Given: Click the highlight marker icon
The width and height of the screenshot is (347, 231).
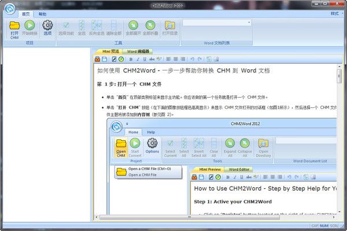Looking at the screenshot, I should (x=159, y=59).
